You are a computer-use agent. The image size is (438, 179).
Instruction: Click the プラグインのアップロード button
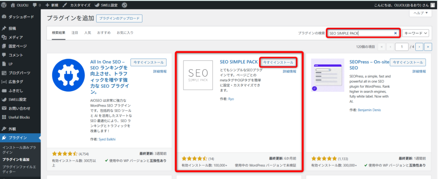click(x=119, y=18)
